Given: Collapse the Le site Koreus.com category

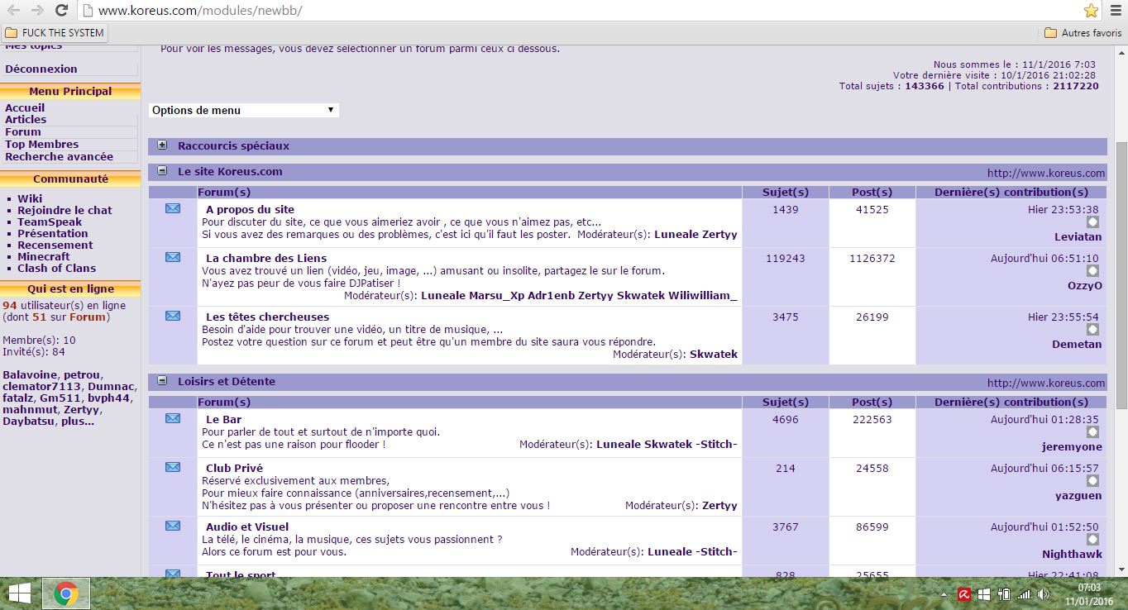Looking at the screenshot, I should coord(162,171).
